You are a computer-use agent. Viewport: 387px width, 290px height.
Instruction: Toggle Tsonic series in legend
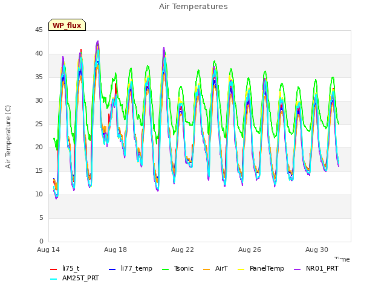pos(177,268)
